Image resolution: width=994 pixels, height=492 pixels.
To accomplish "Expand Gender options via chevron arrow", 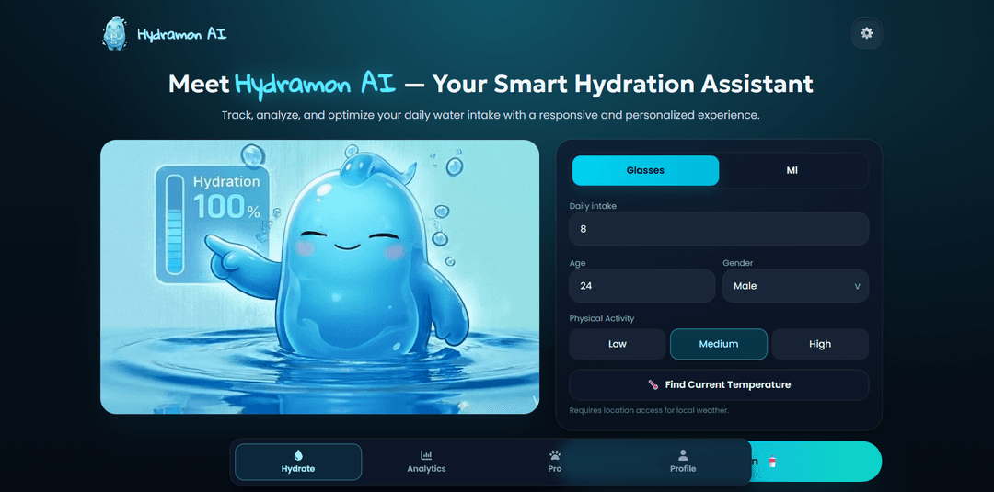I will 857,286.
